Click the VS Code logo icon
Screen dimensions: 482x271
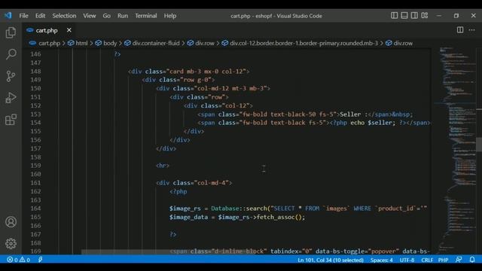[x=8, y=15]
